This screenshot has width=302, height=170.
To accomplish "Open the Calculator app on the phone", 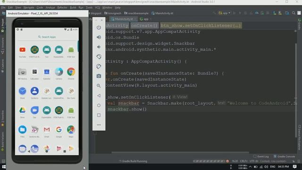I will pos(34,72).
